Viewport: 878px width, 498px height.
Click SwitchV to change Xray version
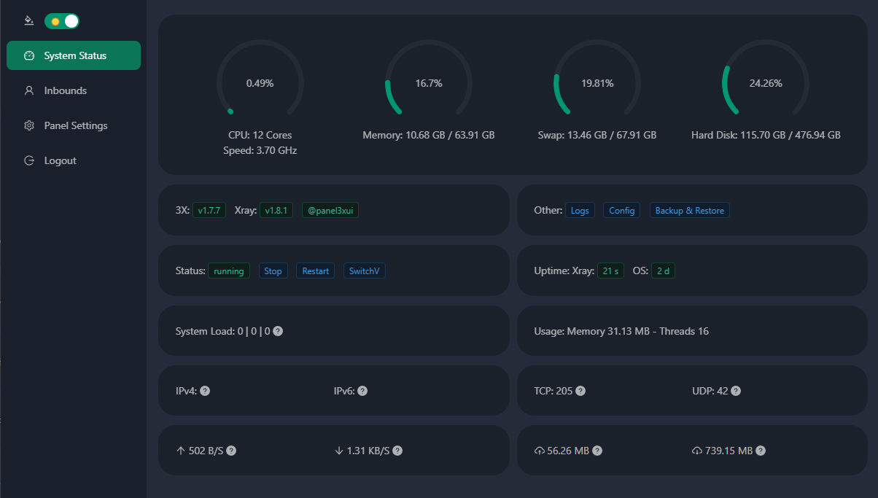coord(364,271)
